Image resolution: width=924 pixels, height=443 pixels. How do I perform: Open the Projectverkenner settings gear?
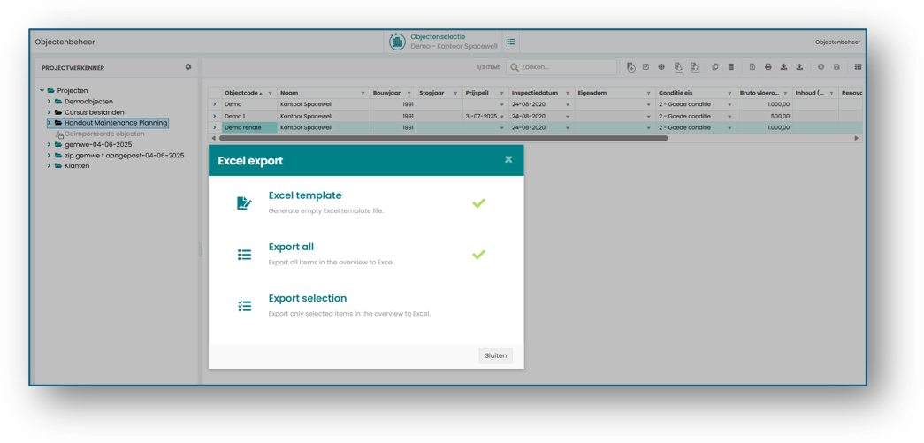(188, 67)
